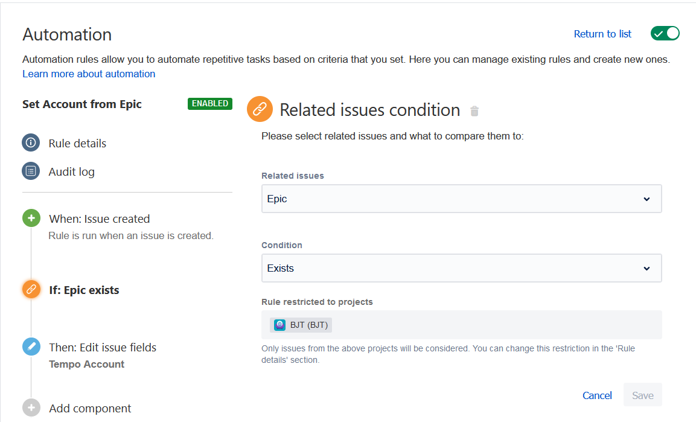Open the Related issues dropdown
Viewport: 696px width, 422px height.
461,199
